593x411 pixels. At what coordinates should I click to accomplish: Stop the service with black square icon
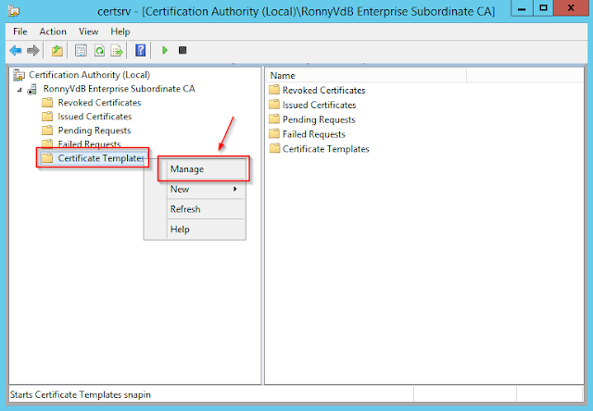pos(183,50)
